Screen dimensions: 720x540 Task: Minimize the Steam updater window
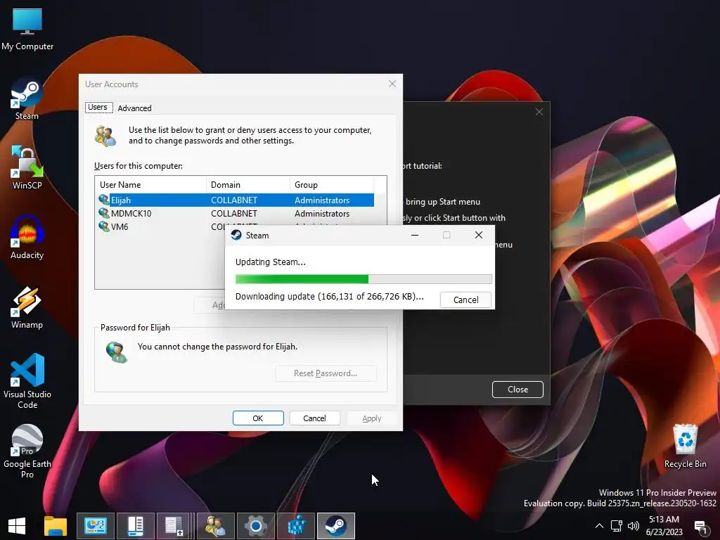[x=415, y=235]
